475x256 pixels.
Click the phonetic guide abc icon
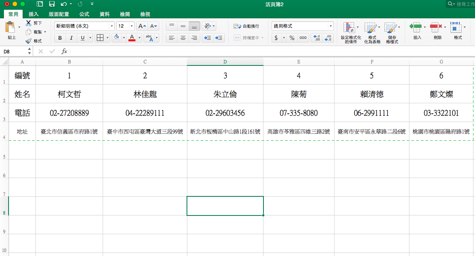tap(149, 38)
